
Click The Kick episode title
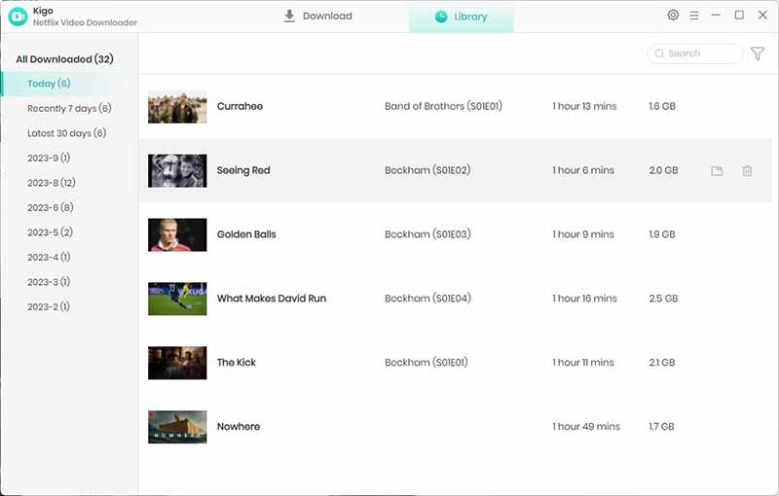237,363
